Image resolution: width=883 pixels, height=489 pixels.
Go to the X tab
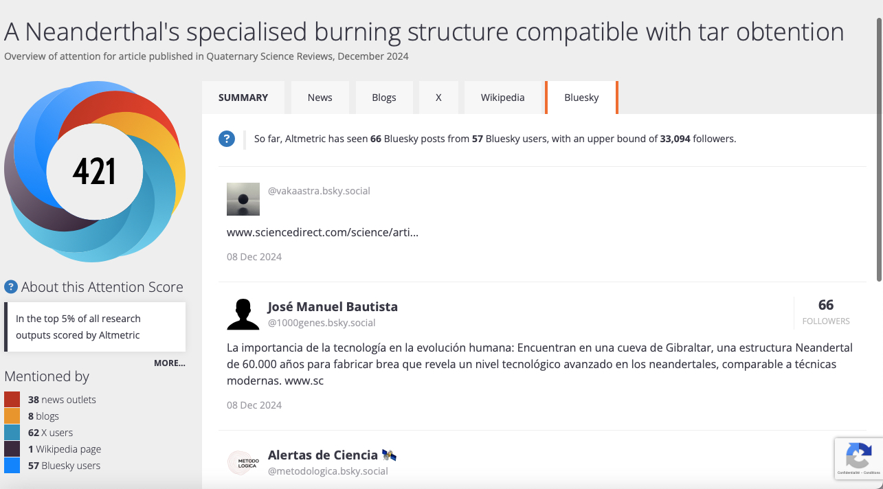(438, 98)
